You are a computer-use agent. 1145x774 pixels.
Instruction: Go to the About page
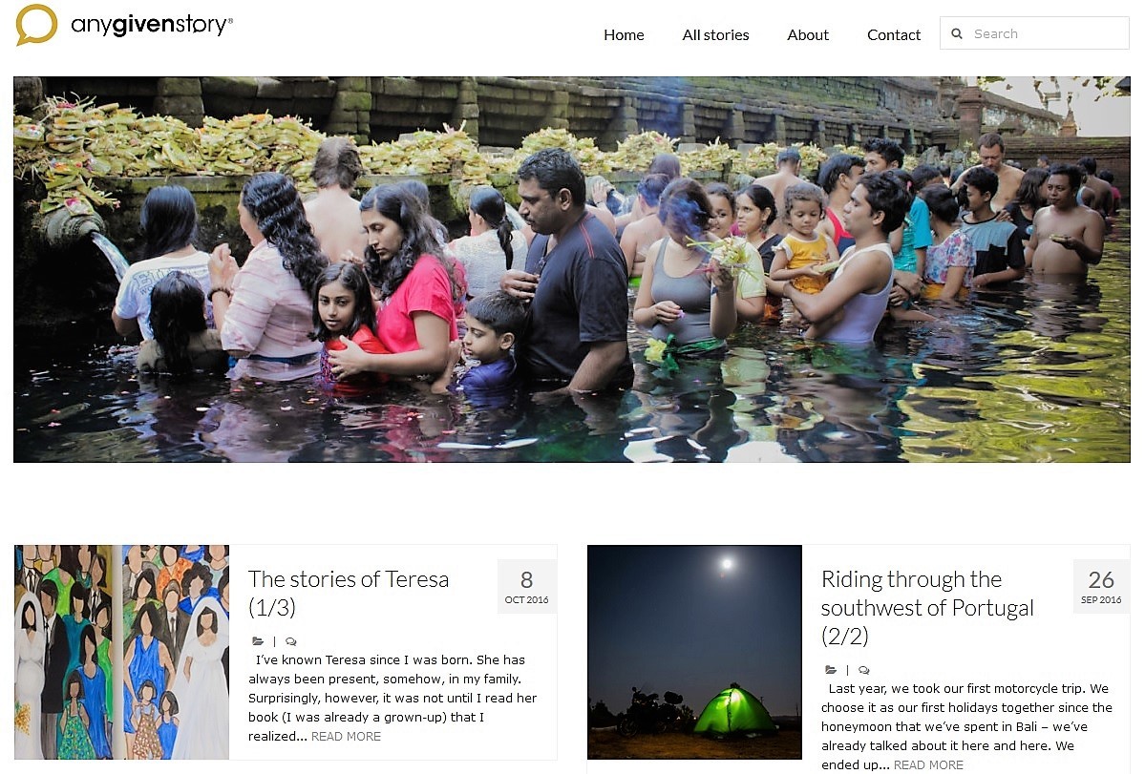pyautogui.click(x=808, y=34)
